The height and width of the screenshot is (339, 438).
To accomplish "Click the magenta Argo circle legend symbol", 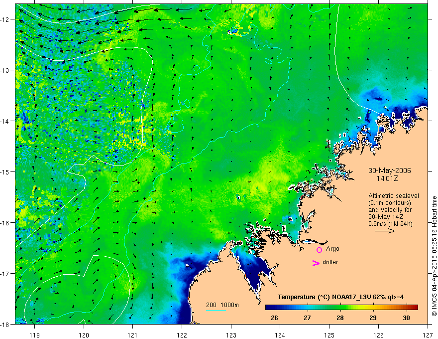I will click(319, 250).
